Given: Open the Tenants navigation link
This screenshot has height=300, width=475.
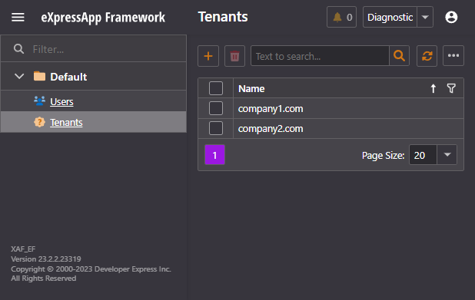Looking at the screenshot, I should 66,122.
